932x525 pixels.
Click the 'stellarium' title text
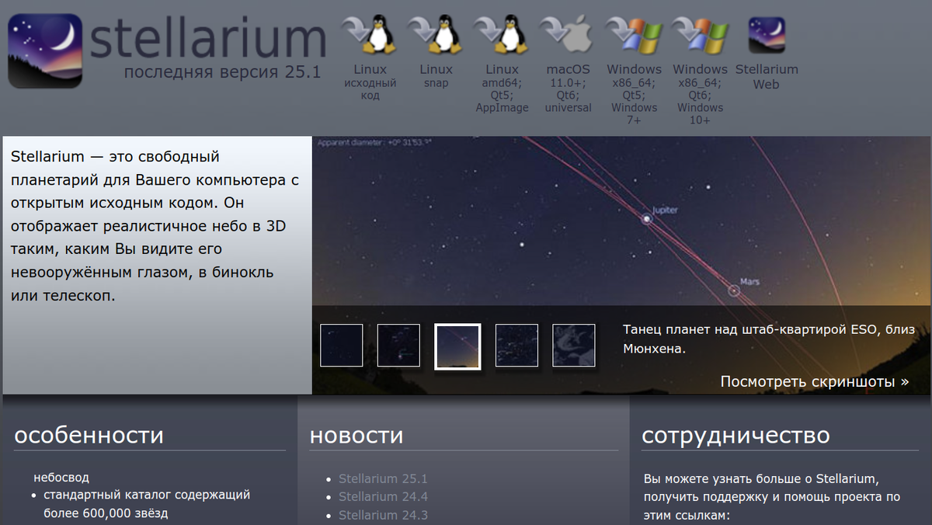pyautogui.click(x=208, y=39)
